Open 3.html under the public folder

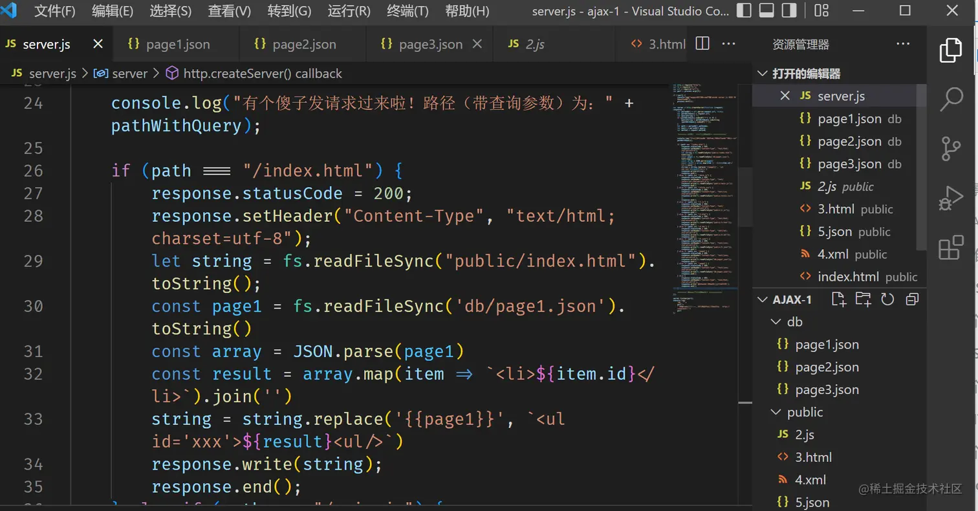[x=839, y=457]
